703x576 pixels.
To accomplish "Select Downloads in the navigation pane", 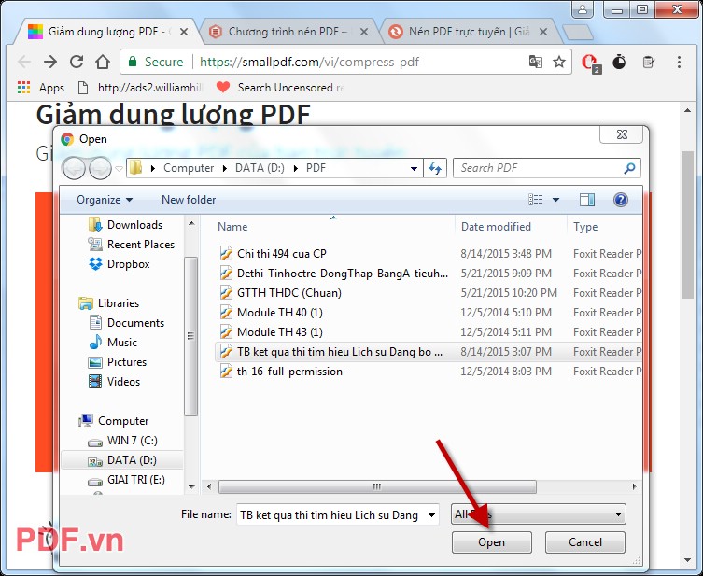I will (x=125, y=225).
